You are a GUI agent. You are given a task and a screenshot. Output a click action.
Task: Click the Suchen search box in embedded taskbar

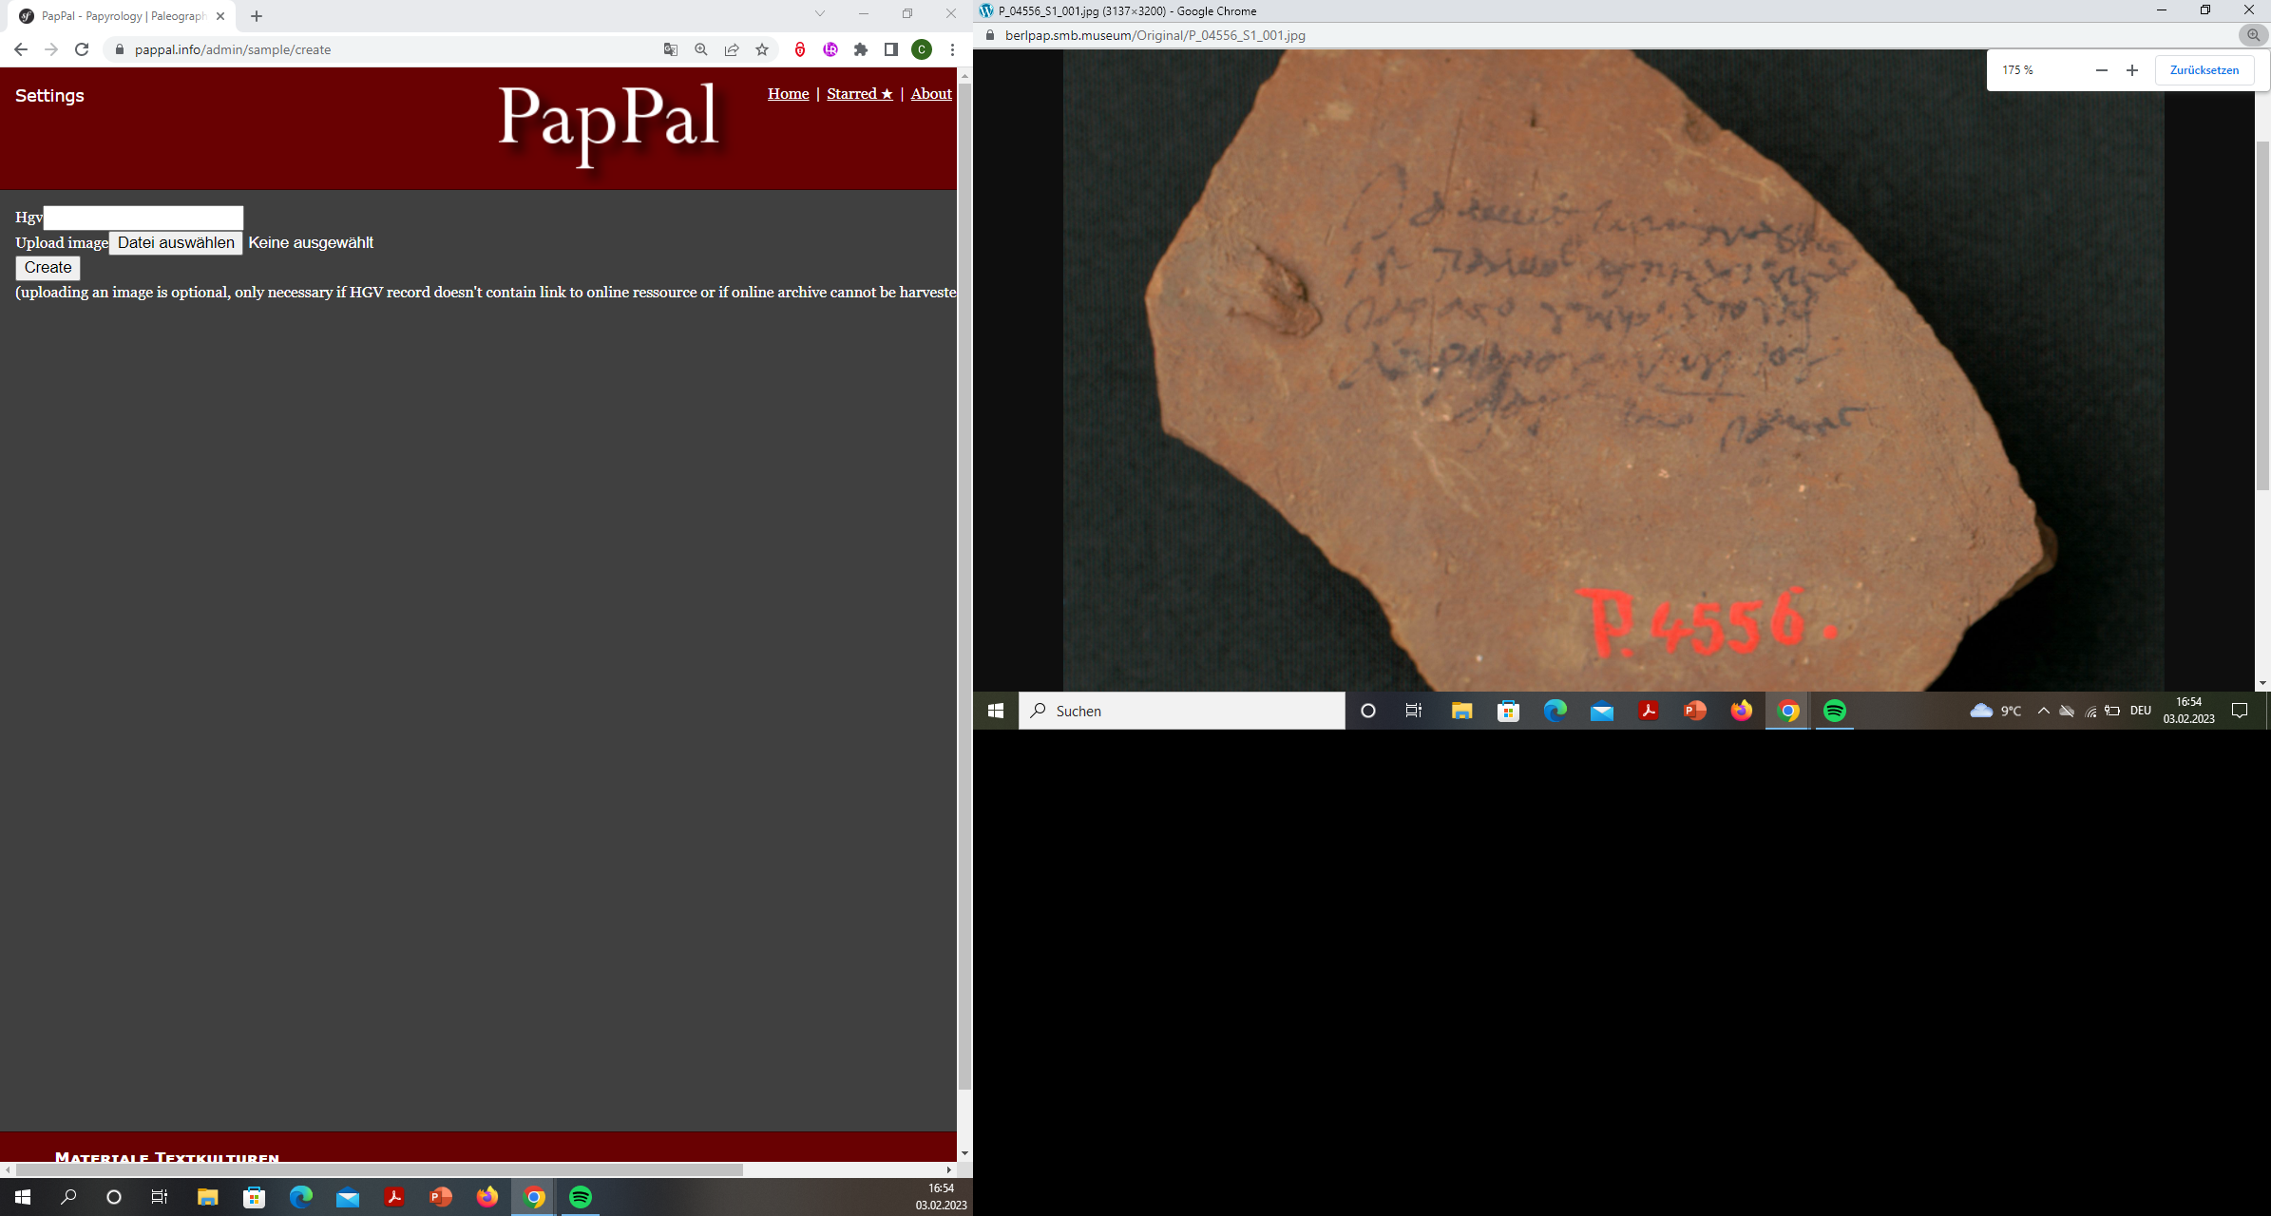click(x=1181, y=711)
